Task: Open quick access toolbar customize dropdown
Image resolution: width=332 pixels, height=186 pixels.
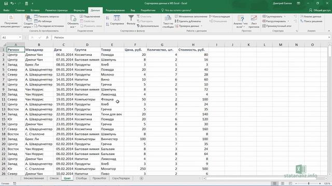Action: pyautogui.click(x=32, y=4)
